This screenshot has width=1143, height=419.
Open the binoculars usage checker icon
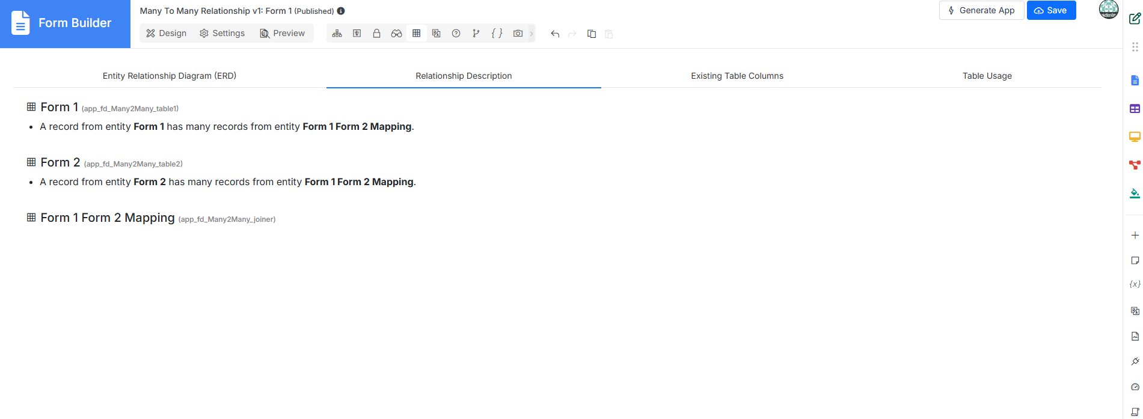click(396, 34)
